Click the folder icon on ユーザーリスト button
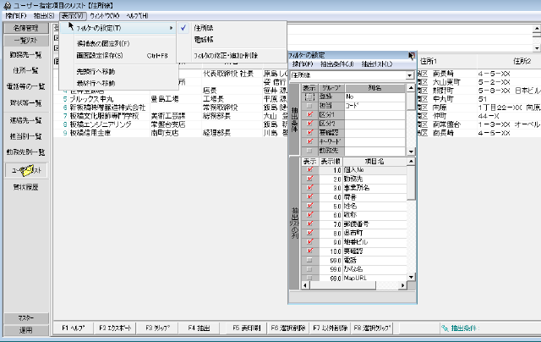Image resolution: width=541 pixels, height=342 pixels. pyautogui.click(x=27, y=170)
